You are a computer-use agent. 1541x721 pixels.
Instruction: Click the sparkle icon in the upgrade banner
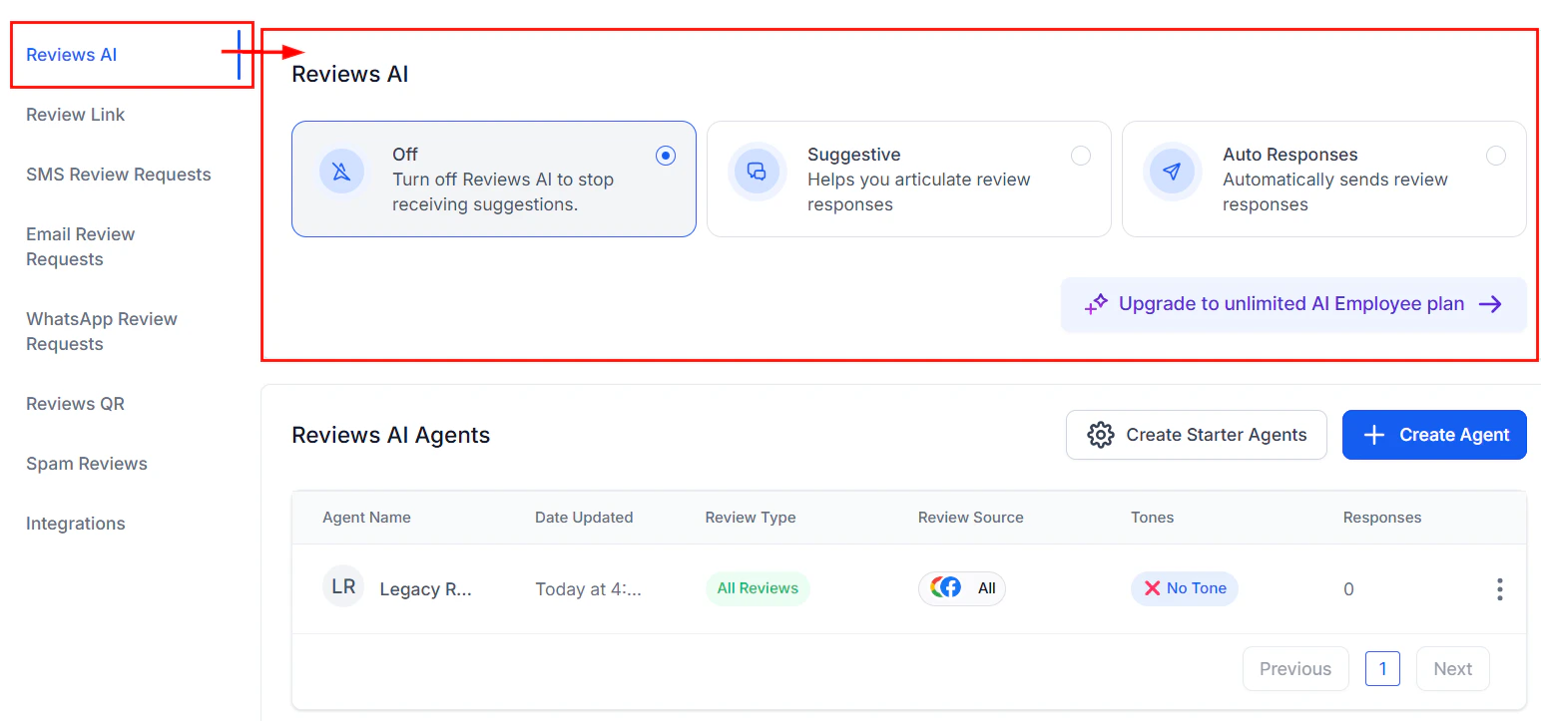click(x=1097, y=303)
